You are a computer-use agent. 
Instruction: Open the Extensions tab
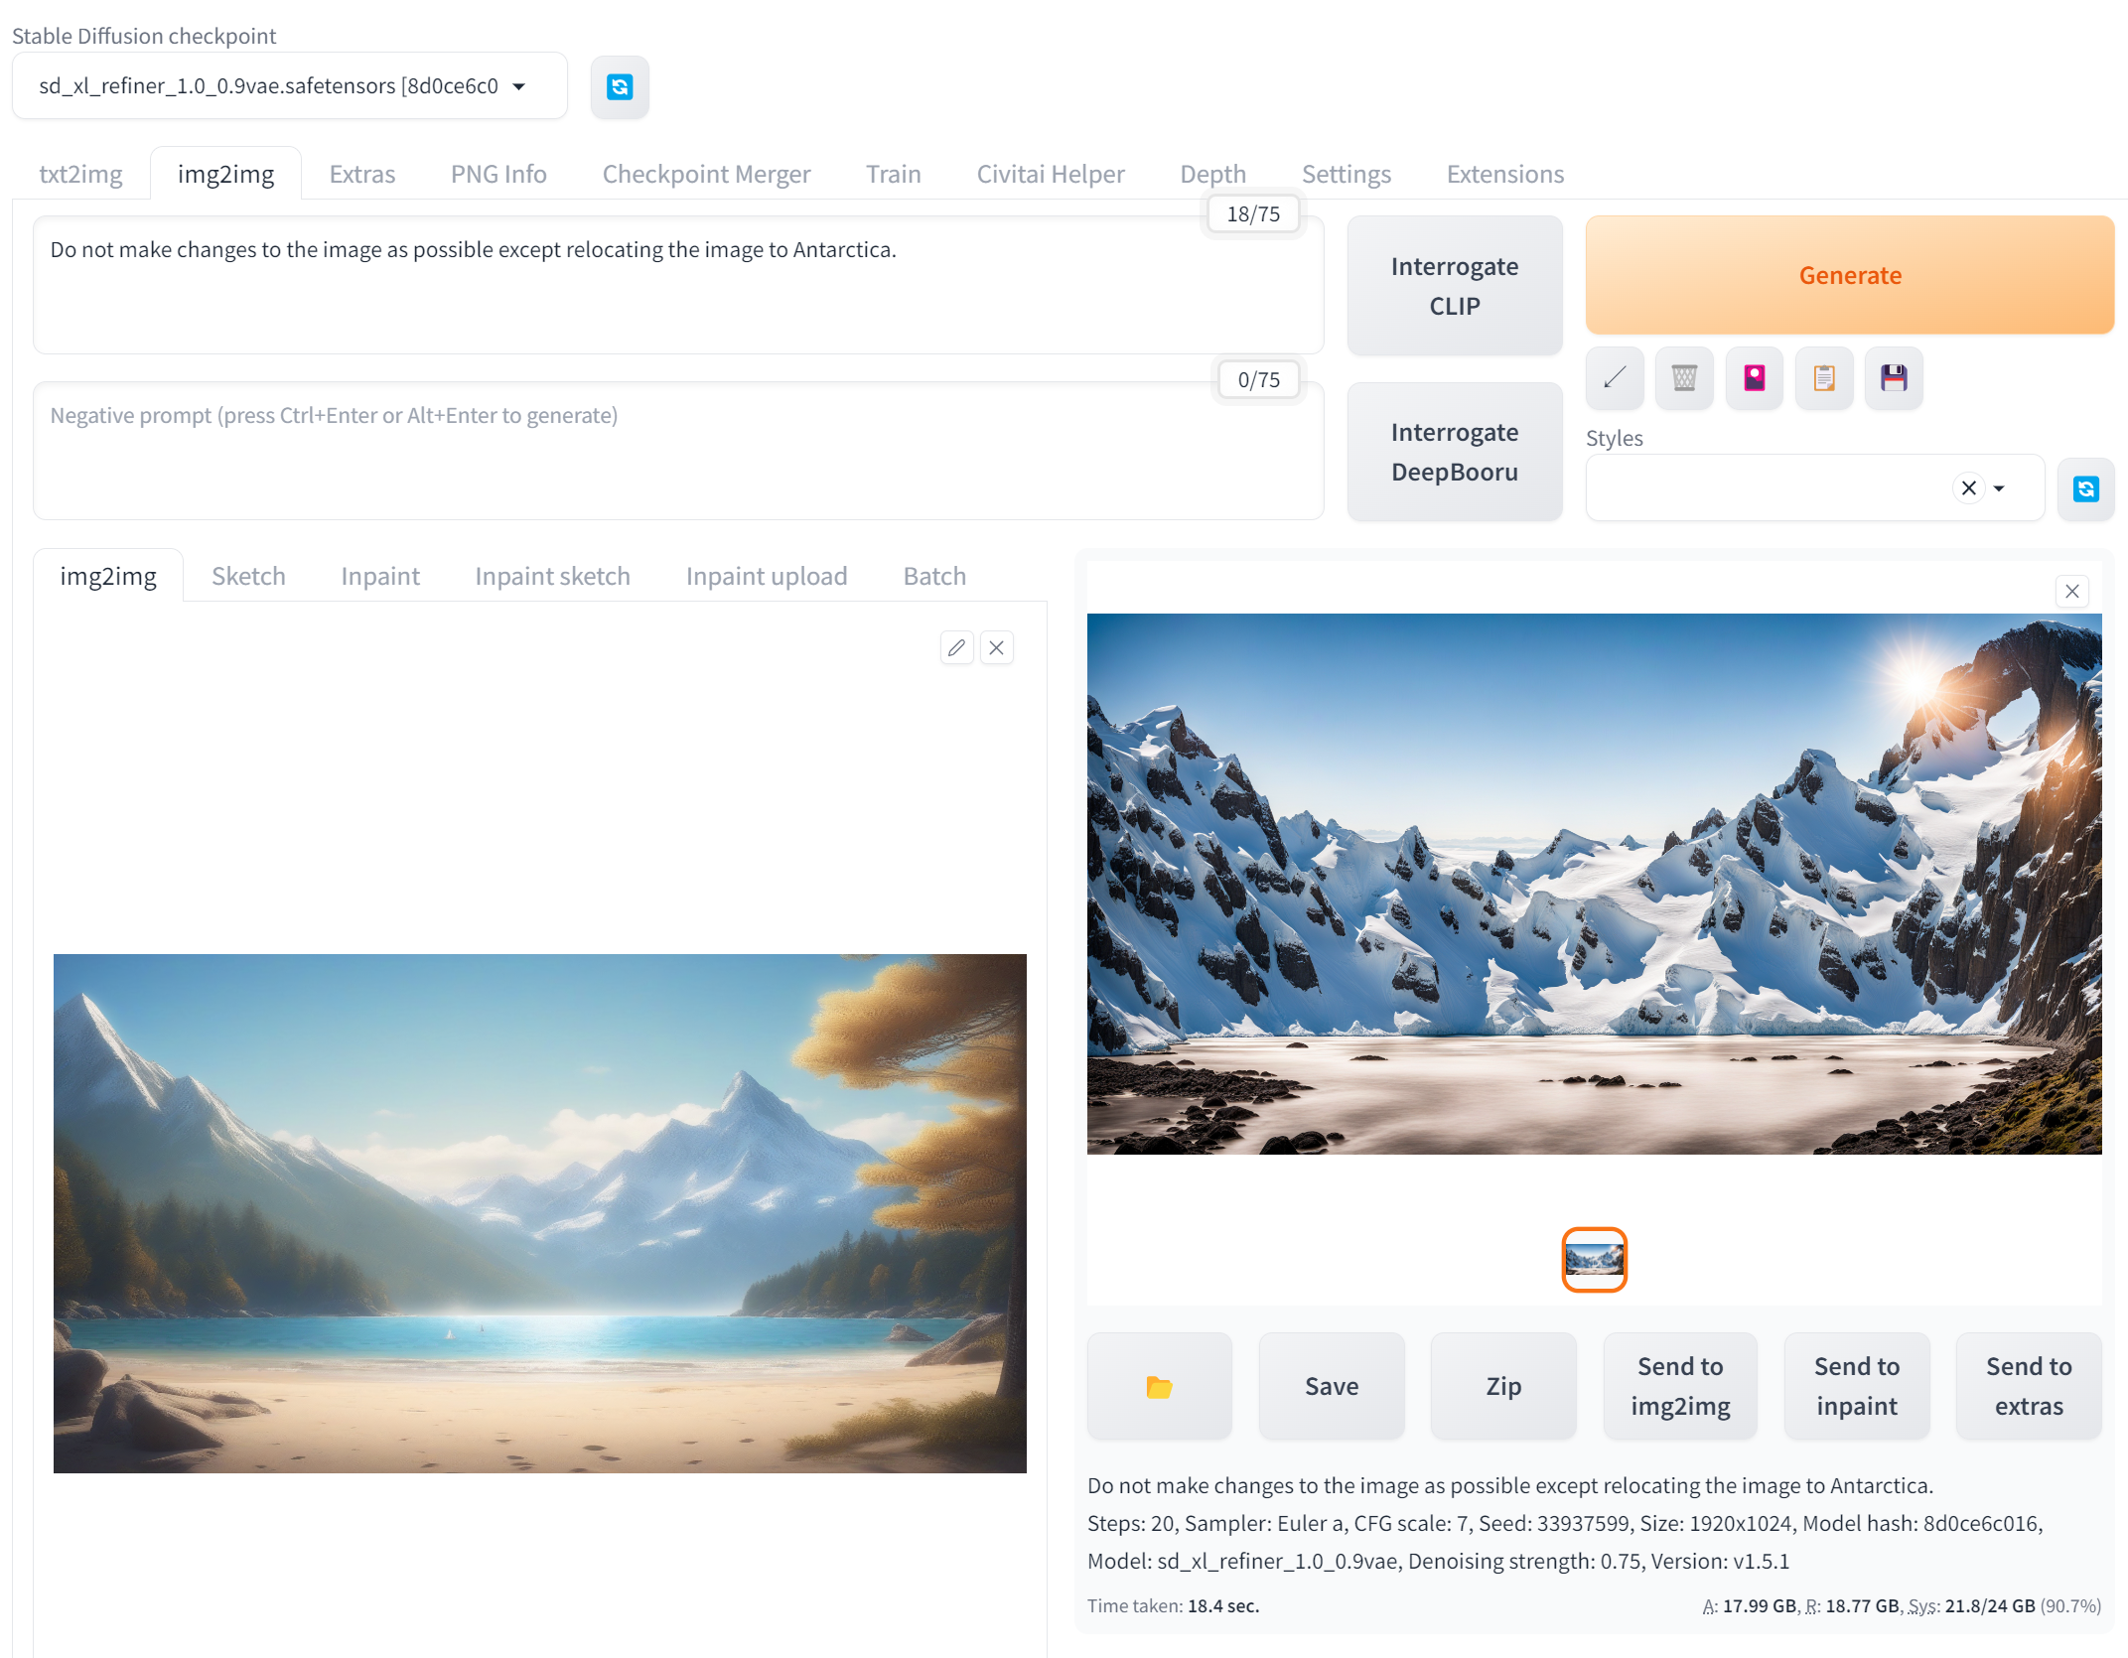1504,174
